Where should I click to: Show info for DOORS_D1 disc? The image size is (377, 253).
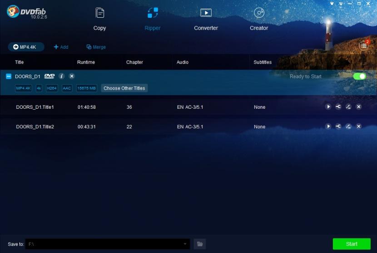[x=62, y=76]
